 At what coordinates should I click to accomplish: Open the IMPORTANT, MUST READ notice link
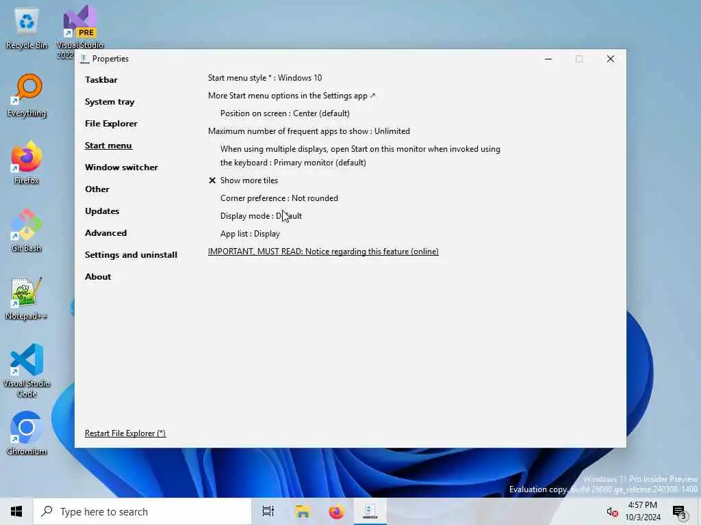coord(323,252)
